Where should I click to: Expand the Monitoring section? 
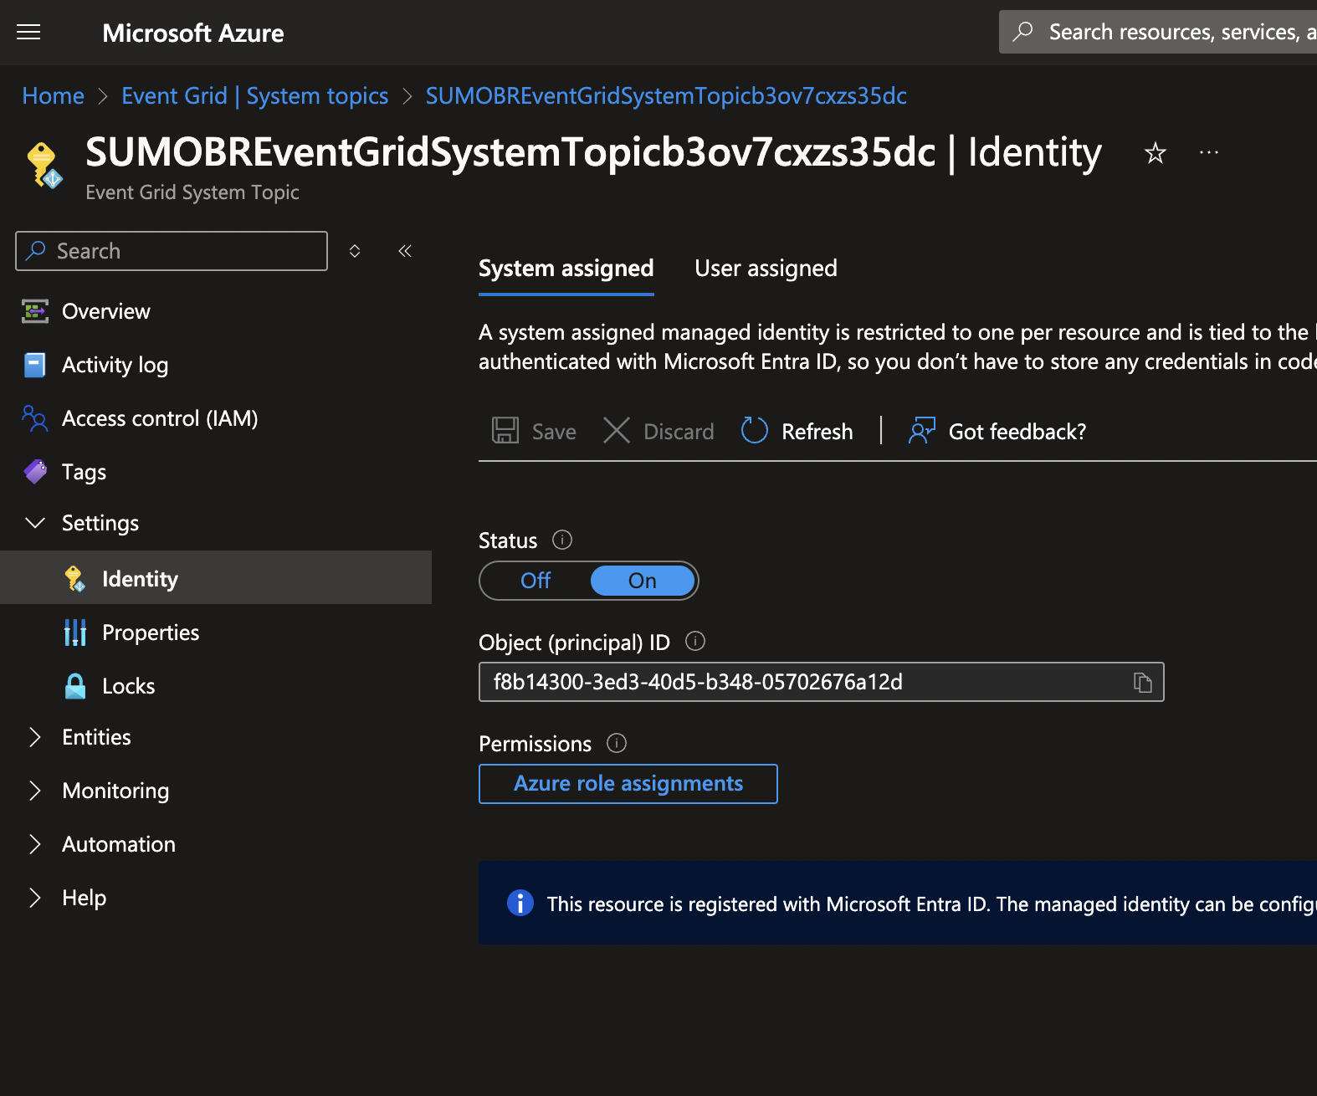click(35, 791)
